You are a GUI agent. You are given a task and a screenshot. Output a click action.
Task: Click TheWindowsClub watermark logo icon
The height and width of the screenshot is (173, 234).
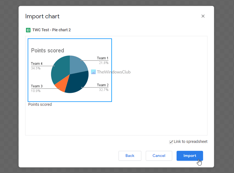[93, 72]
